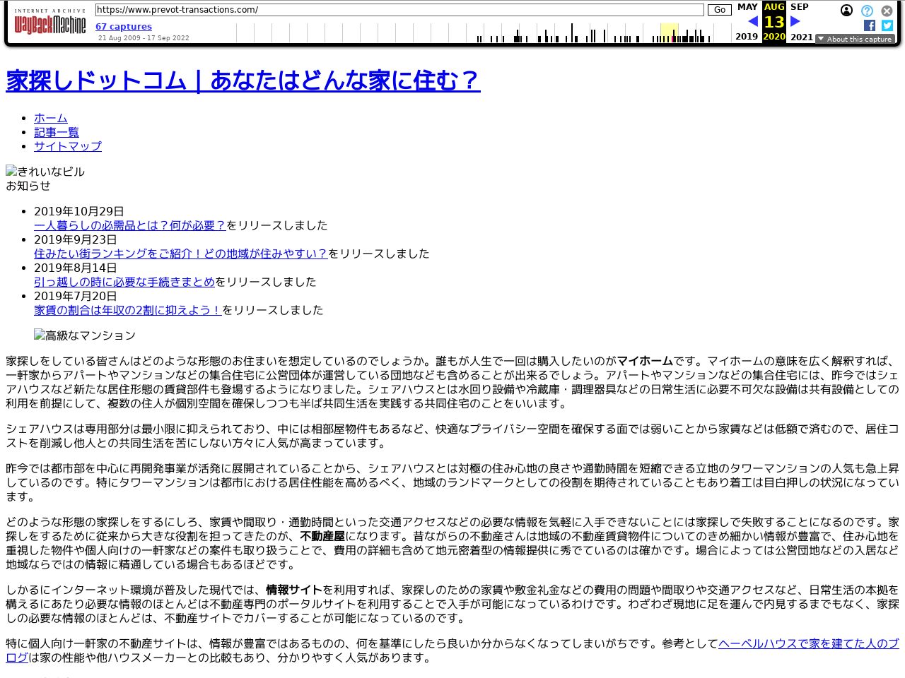Click the Go button
The height and width of the screenshot is (678, 905).
[719, 10]
